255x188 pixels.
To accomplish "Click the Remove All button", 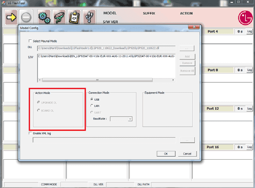I will coord(187,71).
